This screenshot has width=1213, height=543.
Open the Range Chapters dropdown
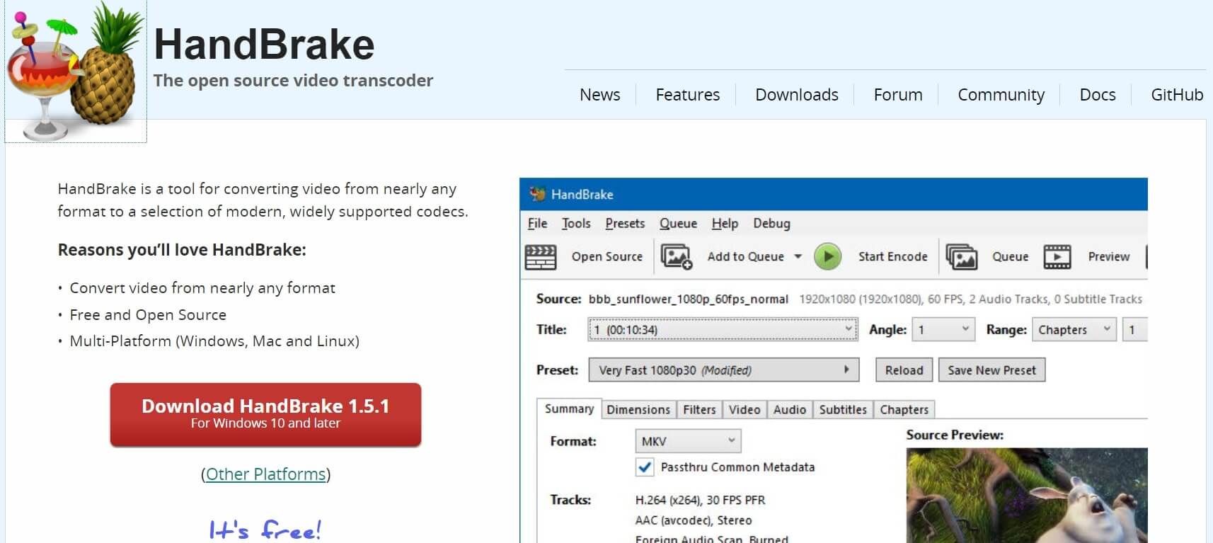(x=1074, y=330)
